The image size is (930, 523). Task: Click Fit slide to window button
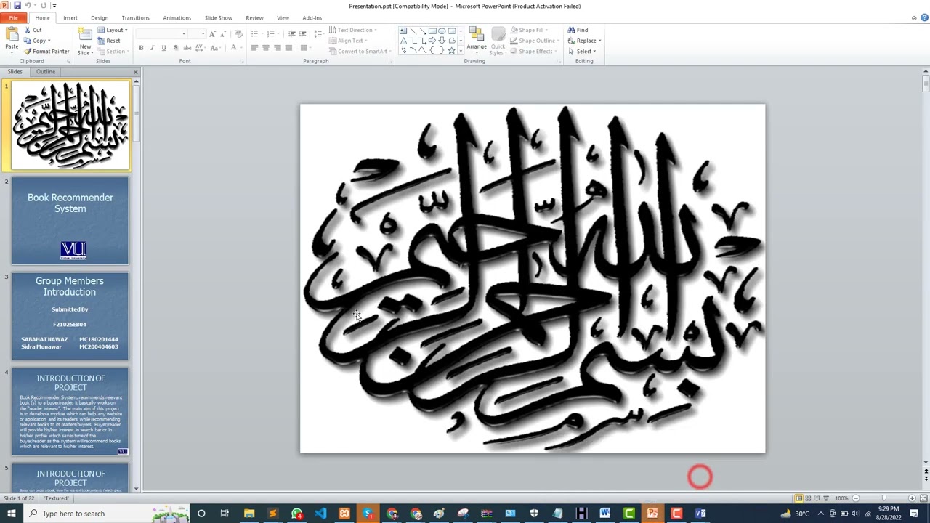(923, 498)
